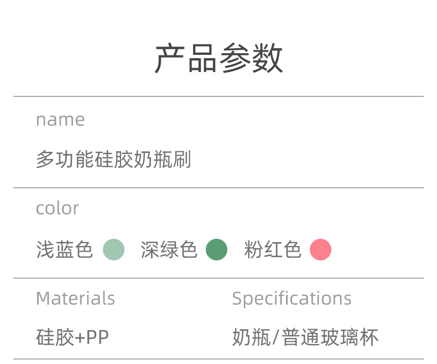Click the 浅蓝色 color label
This screenshot has height=364, width=437.
click(64, 250)
